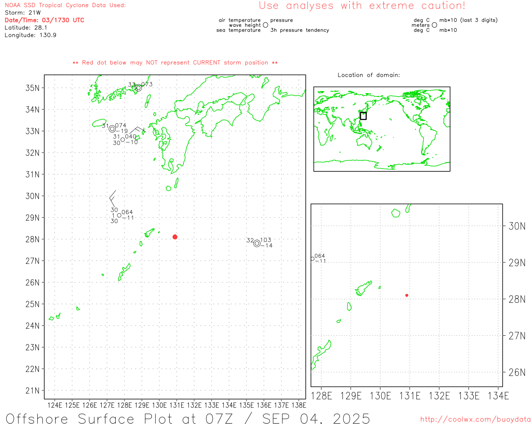
Task: Click the 138E longitude label on main map
Action: point(299,405)
